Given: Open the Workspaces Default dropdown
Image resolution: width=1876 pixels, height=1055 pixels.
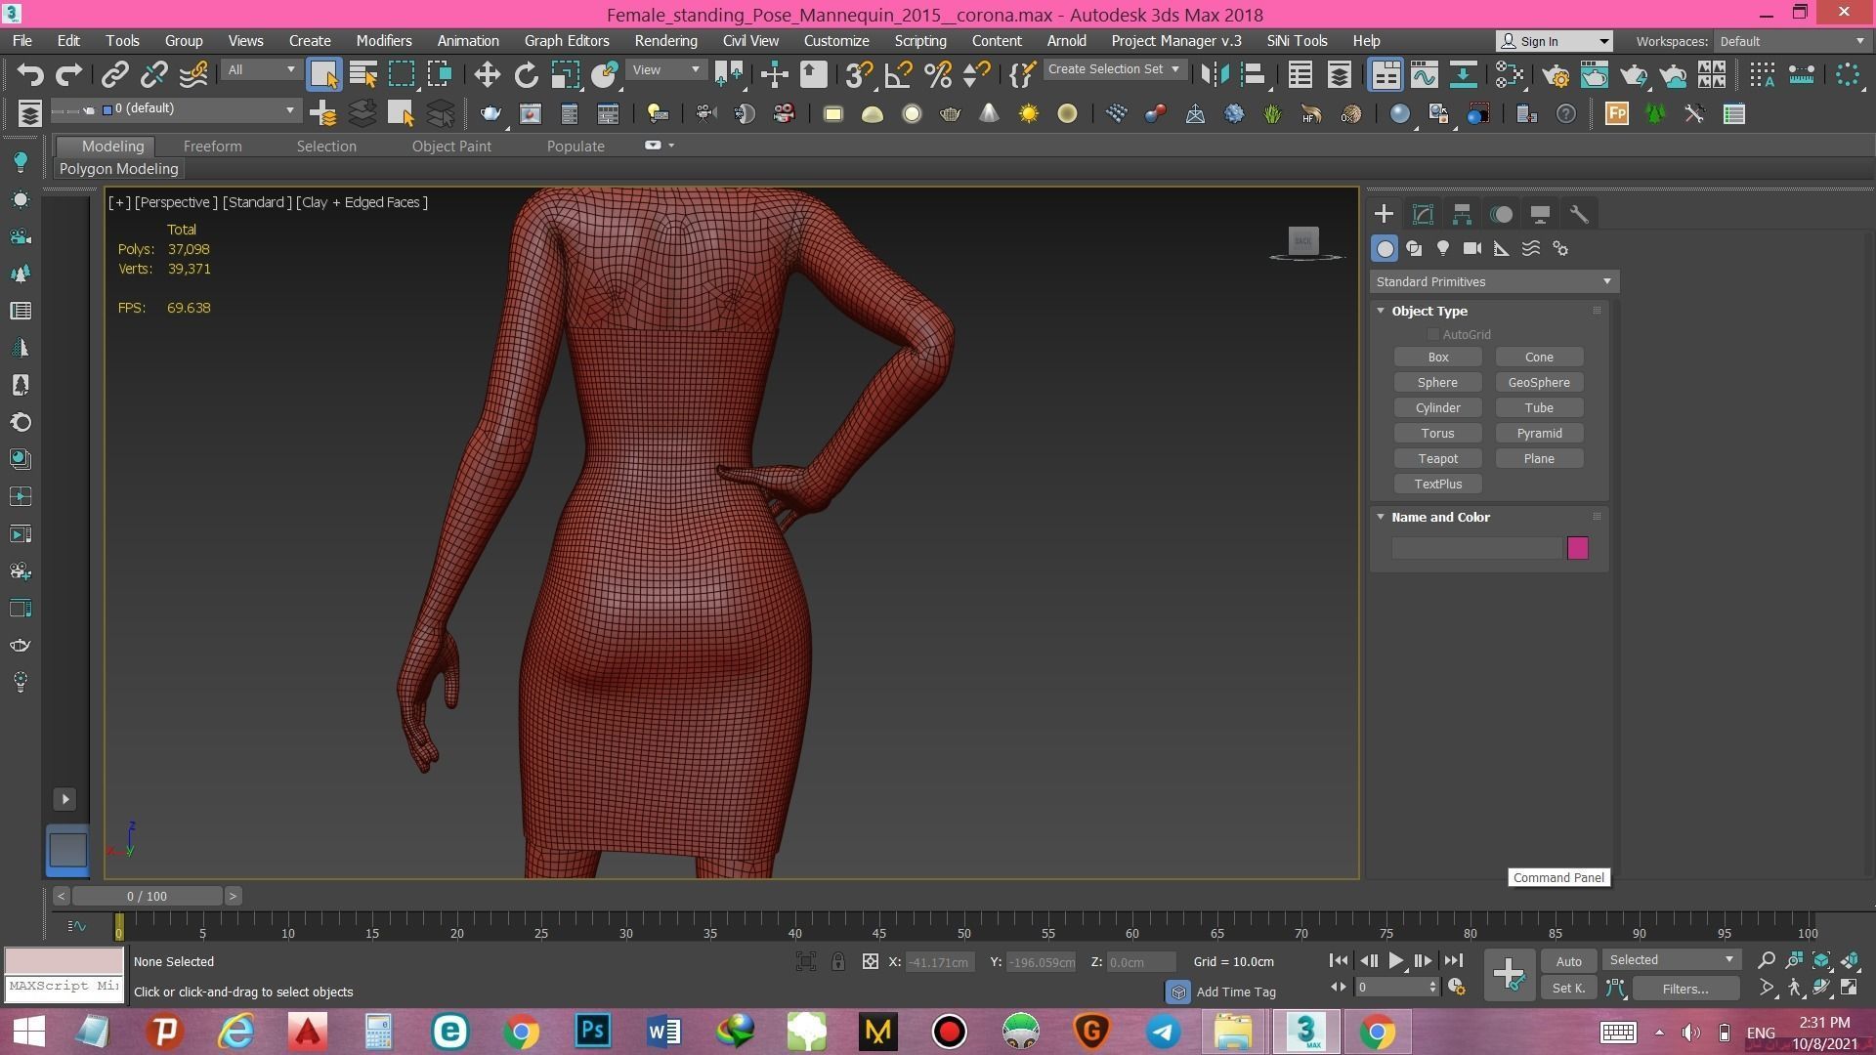Looking at the screenshot, I should [1792, 41].
